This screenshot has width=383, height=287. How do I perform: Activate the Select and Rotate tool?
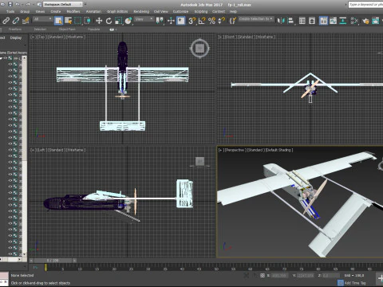109,21
